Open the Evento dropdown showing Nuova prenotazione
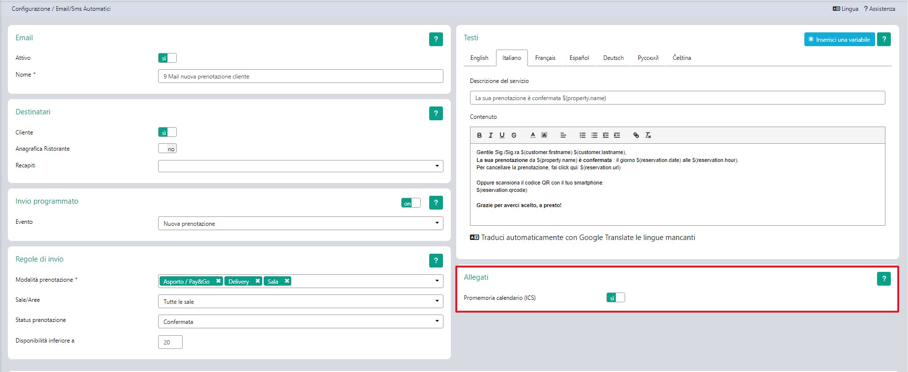908x372 pixels. tap(301, 223)
